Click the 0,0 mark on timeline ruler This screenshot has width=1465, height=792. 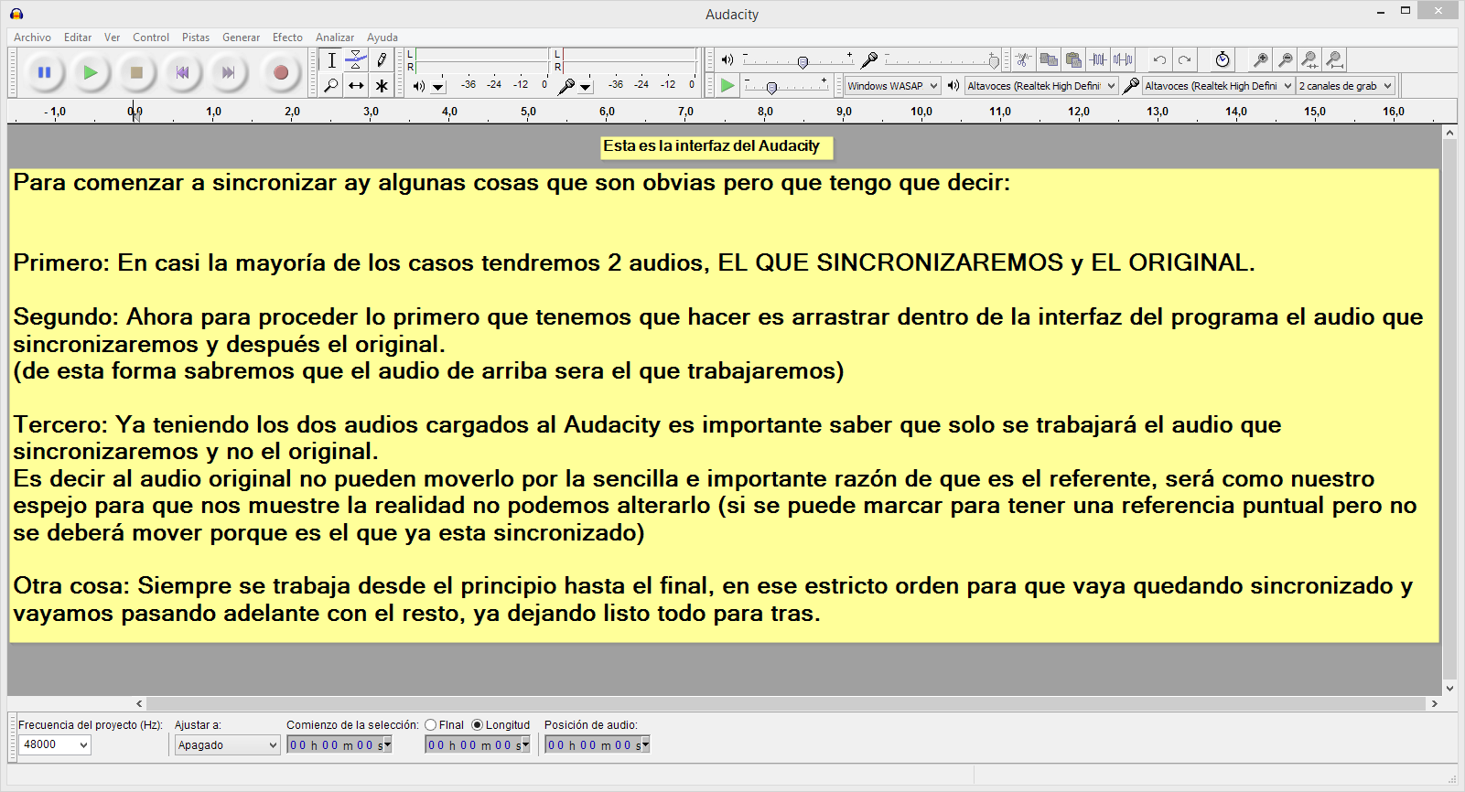pyautogui.click(x=135, y=112)
